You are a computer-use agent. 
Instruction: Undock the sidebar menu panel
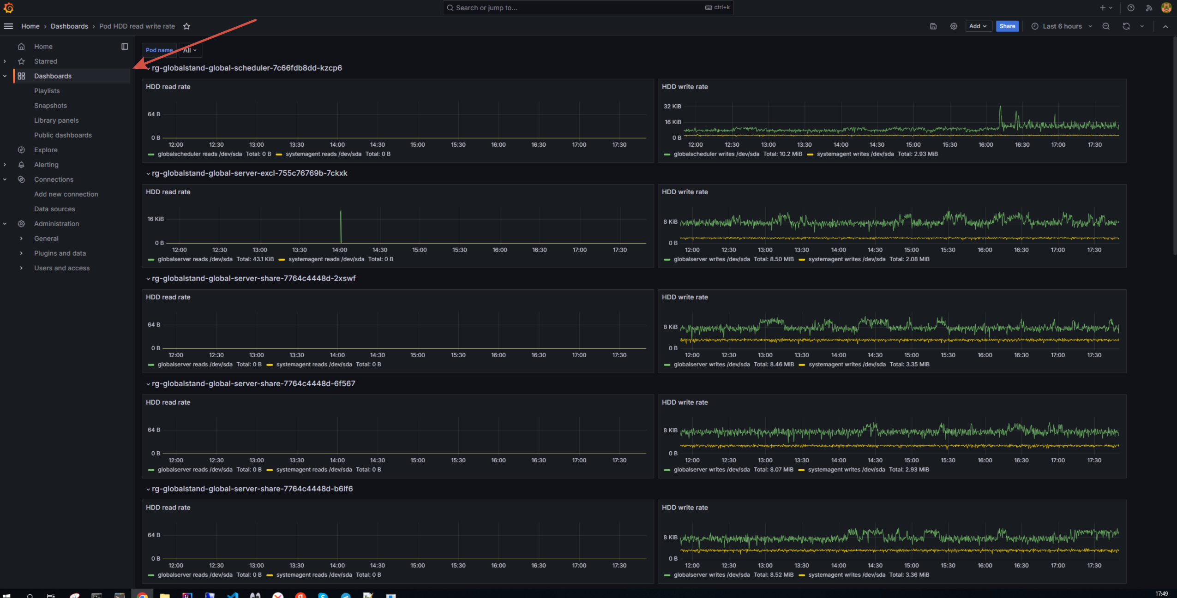[x=125, y=47]
